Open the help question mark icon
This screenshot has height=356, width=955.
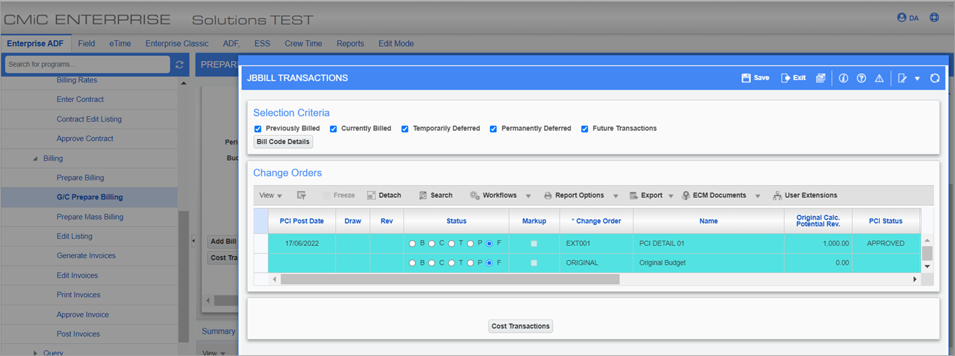pos(861,78)
